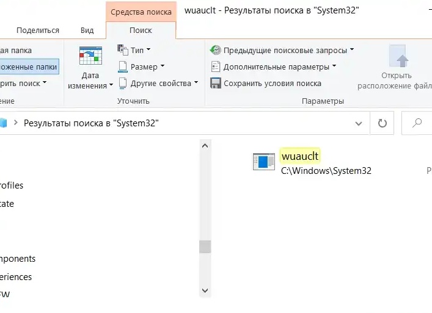Click the refresh icon next to address bar
The height and width of the screenshot is (313, 432).
382,123
